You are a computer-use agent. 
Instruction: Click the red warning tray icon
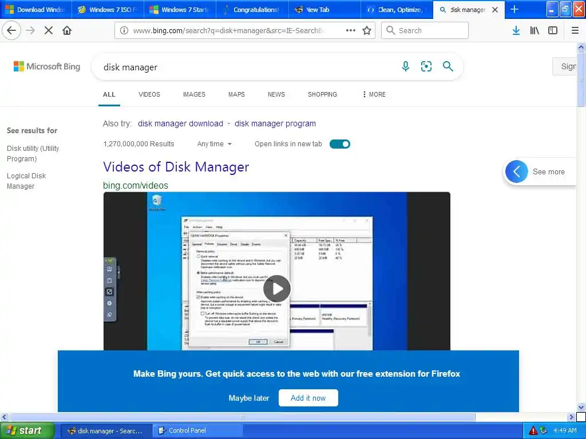[533, 430]
